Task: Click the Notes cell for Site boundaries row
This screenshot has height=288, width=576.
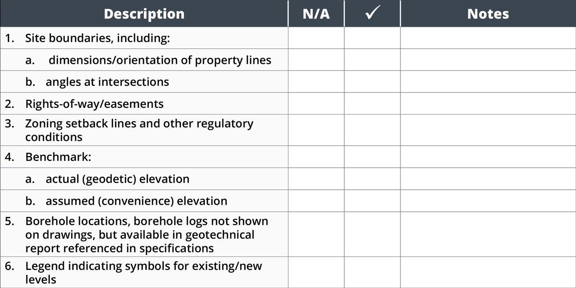Action: pyautogui.click(x=488, y=38)
